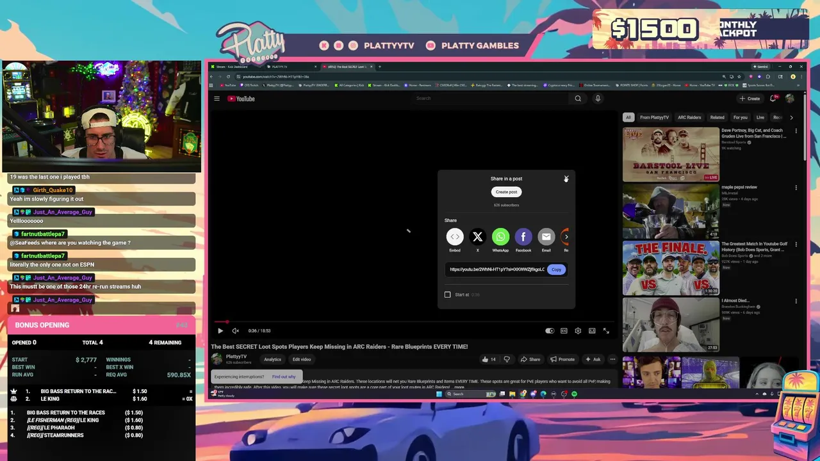Open YouTube notifications bell
Screen dimensions: 820x461
pyautogui.click(x=773, y=99)
